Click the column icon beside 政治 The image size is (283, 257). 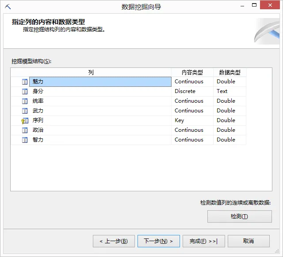25,130
